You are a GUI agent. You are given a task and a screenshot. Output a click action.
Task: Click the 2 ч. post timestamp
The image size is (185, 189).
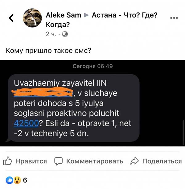coord(51,34)
